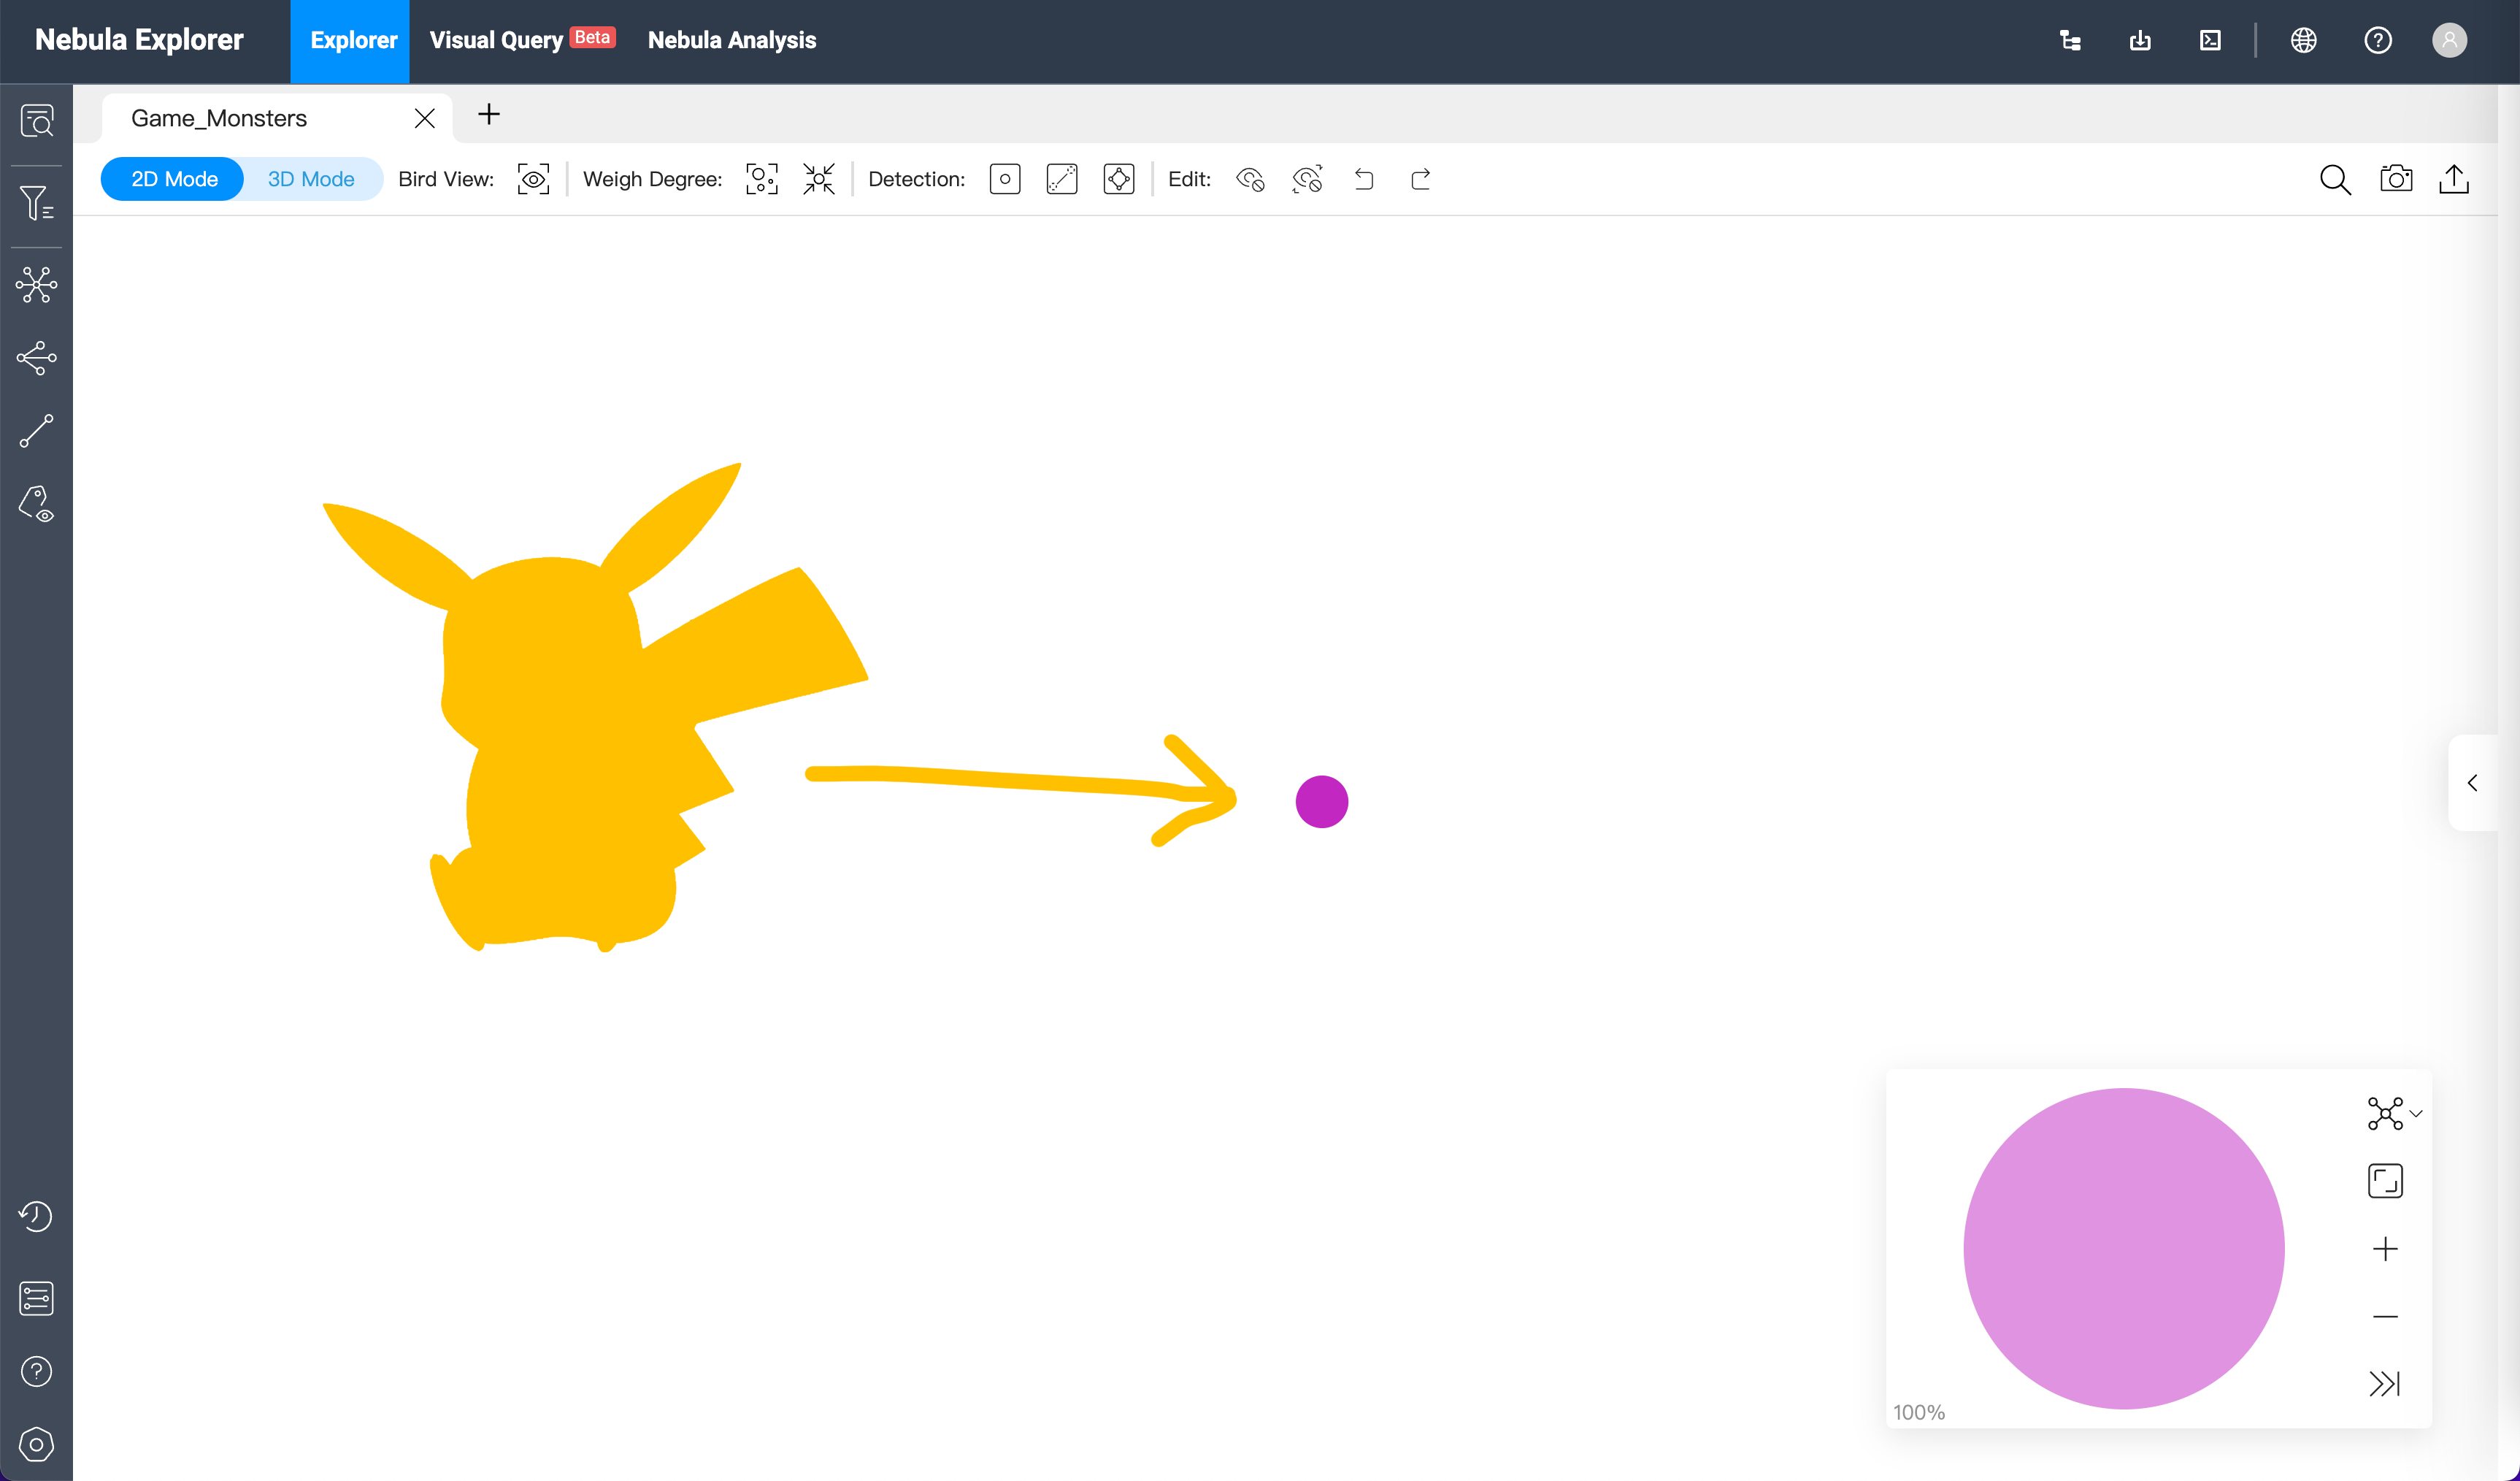Click the first Weigh Degree icon
This screenshot has height=1481, width=2520.
tap(762, 179)
